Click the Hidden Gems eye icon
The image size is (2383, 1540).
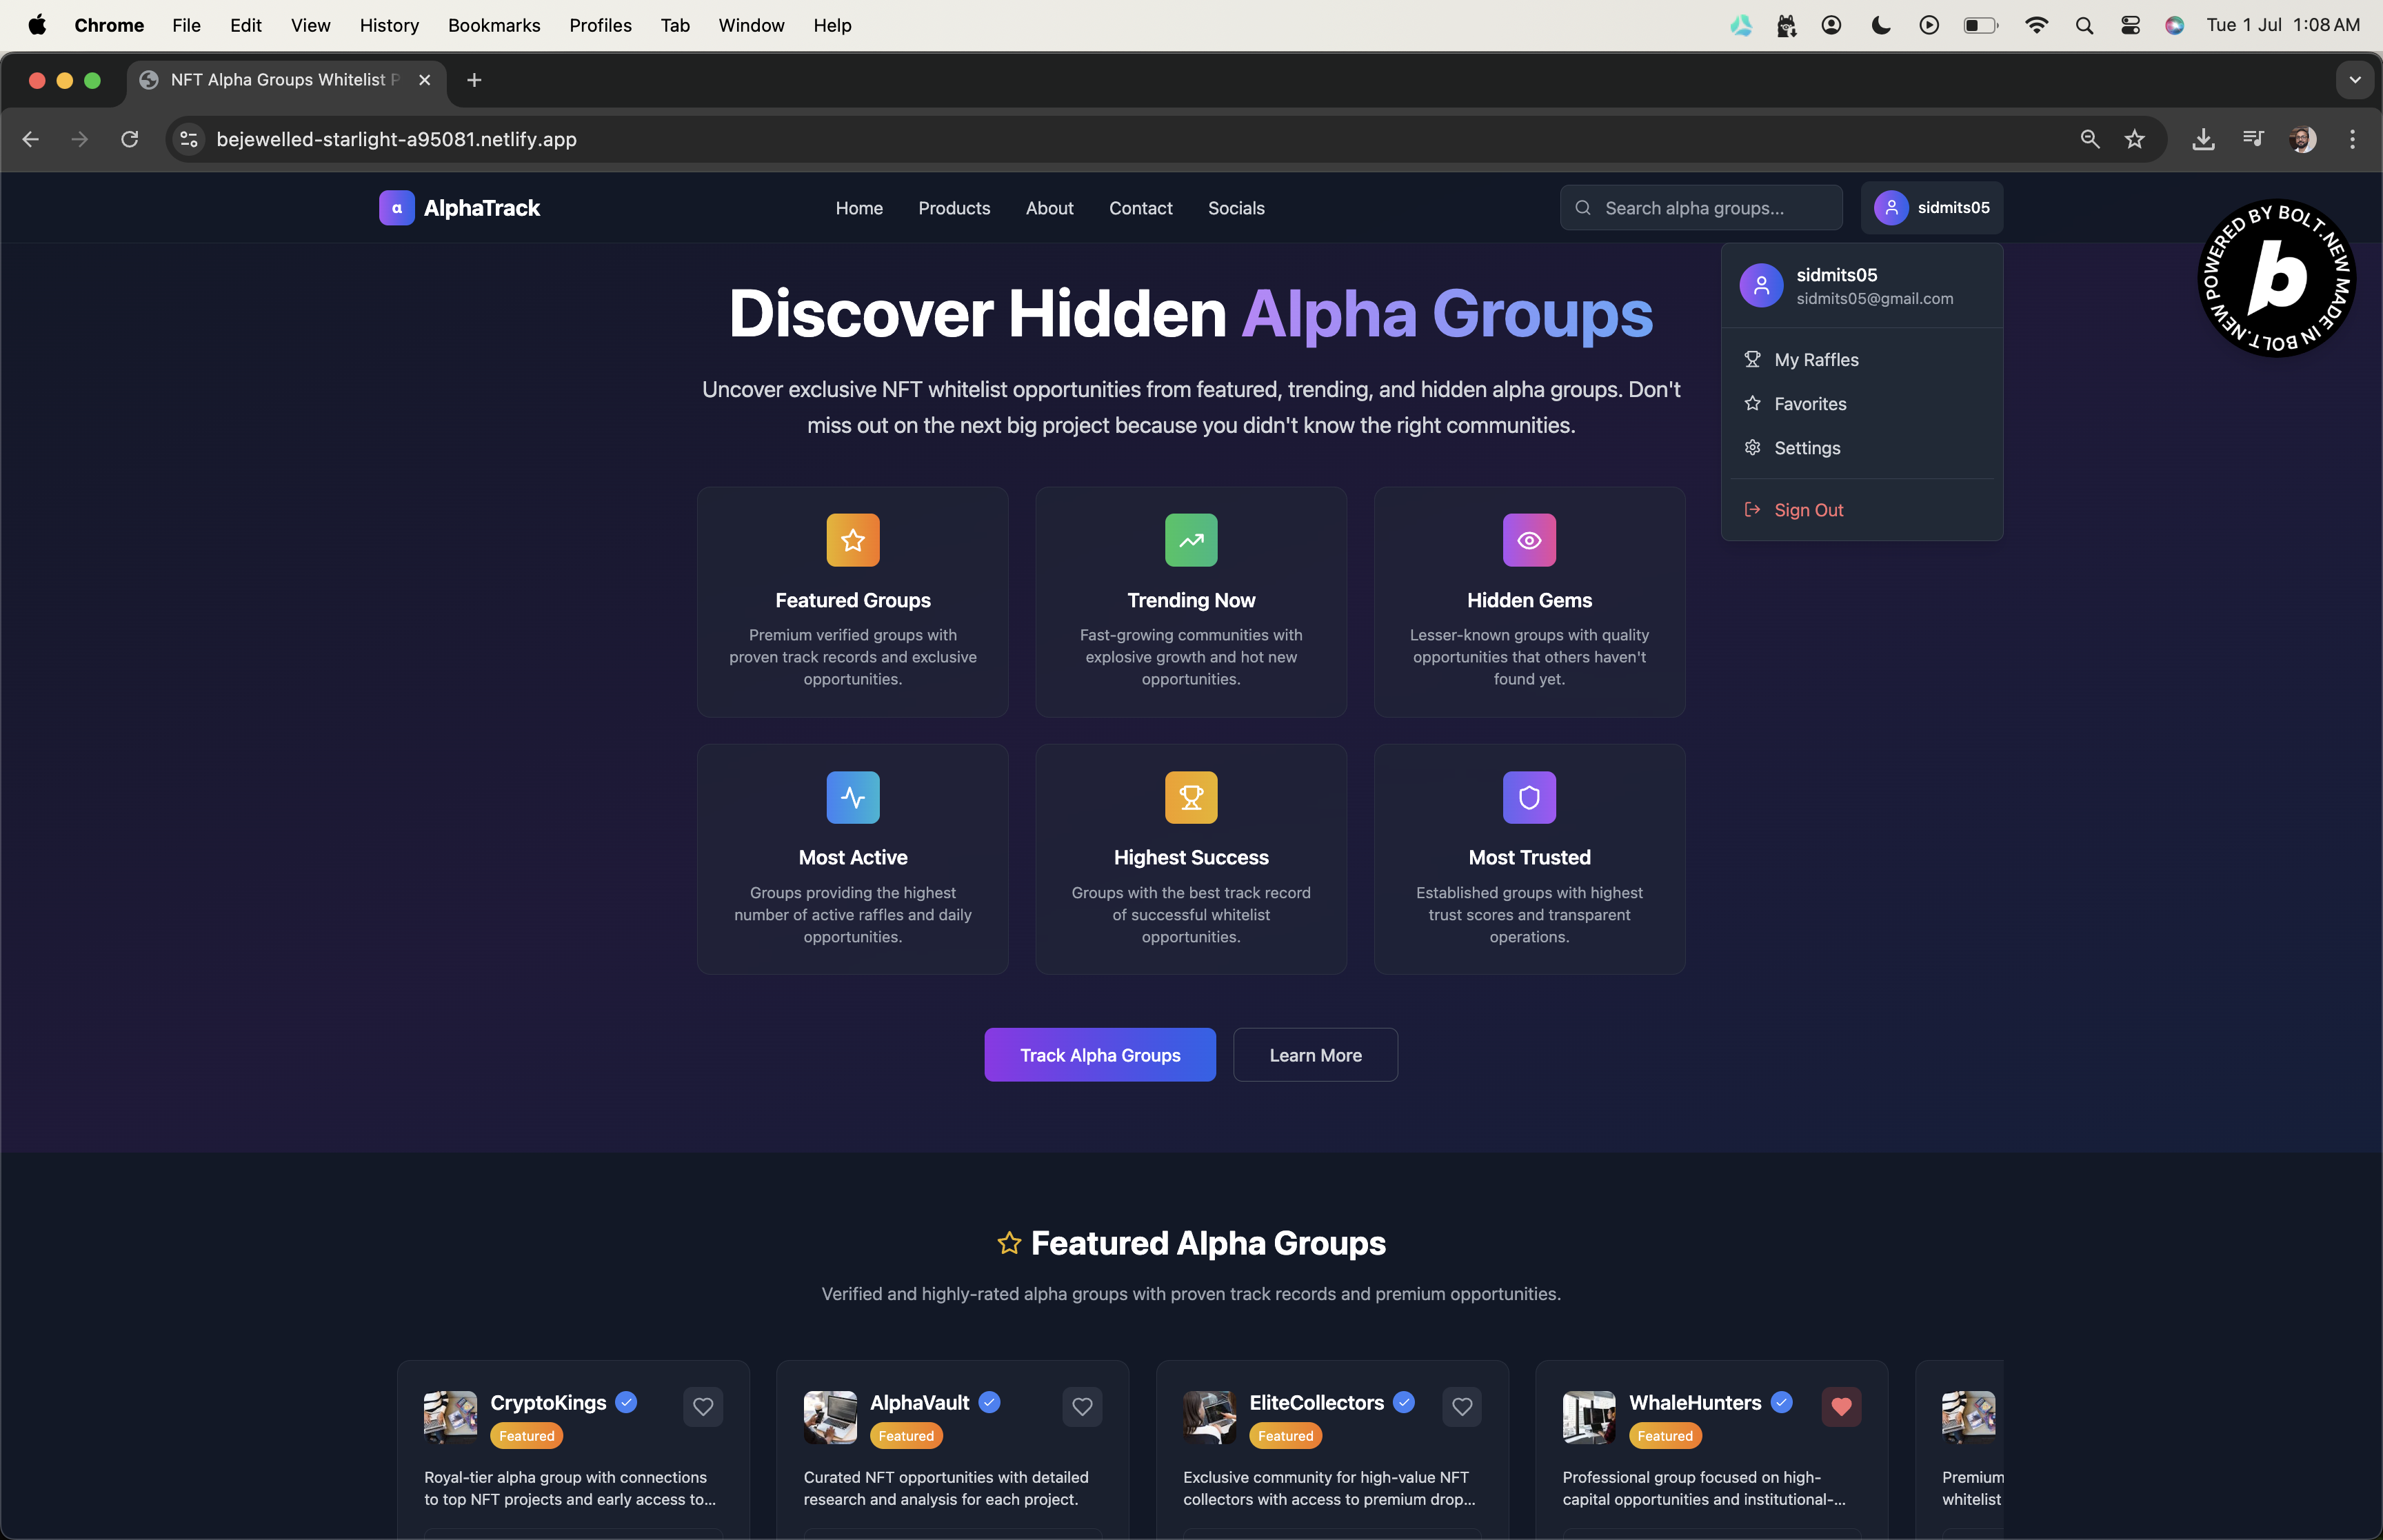(x=1528, y=540)
